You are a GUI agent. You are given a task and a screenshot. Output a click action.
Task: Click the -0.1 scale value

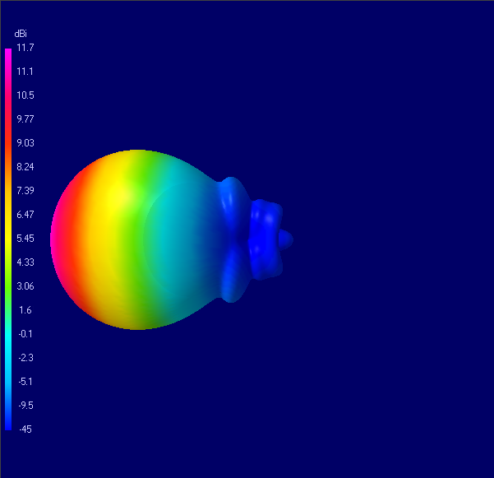click(25, 334)
